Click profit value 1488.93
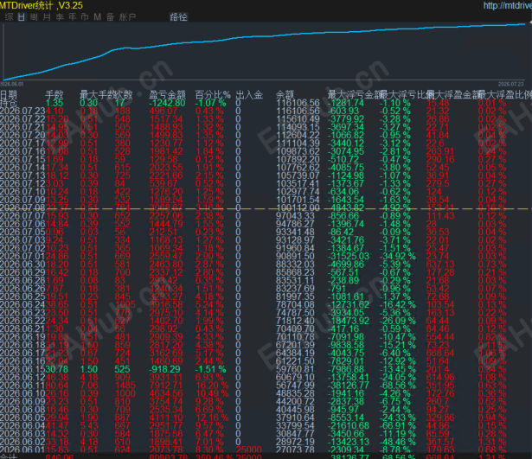The width and height of the screenshot is (532, 459). 166,127
